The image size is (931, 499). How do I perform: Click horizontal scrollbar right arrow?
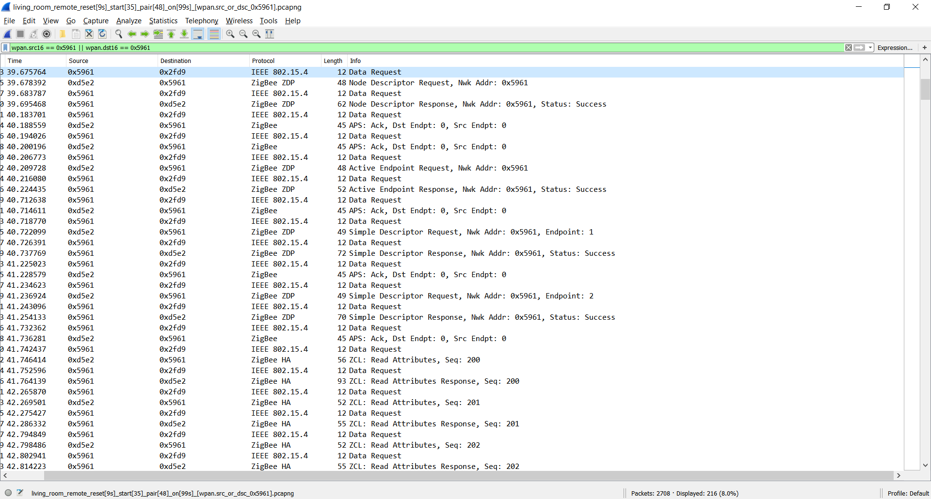pos(899,475)
